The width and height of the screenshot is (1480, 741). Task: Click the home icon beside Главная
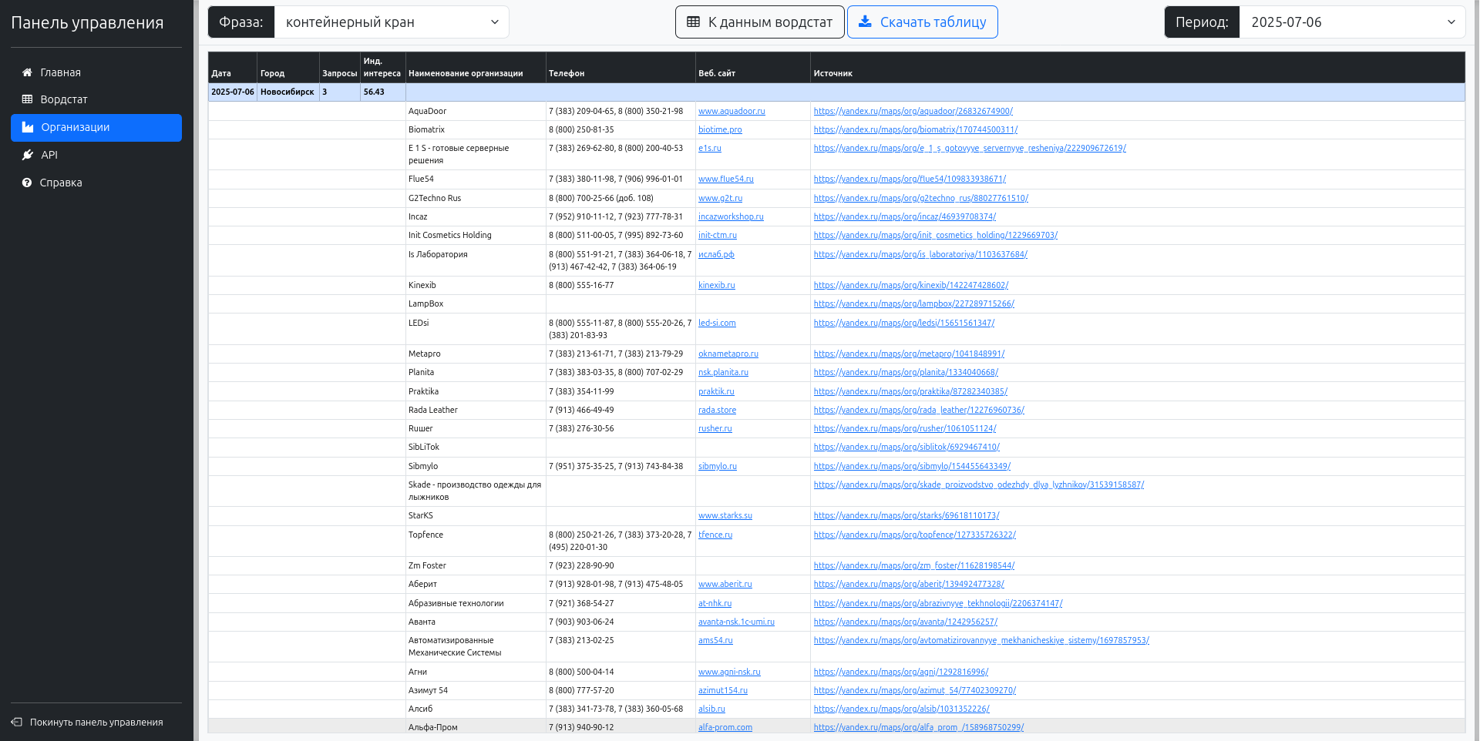click(x=27, y=72)
